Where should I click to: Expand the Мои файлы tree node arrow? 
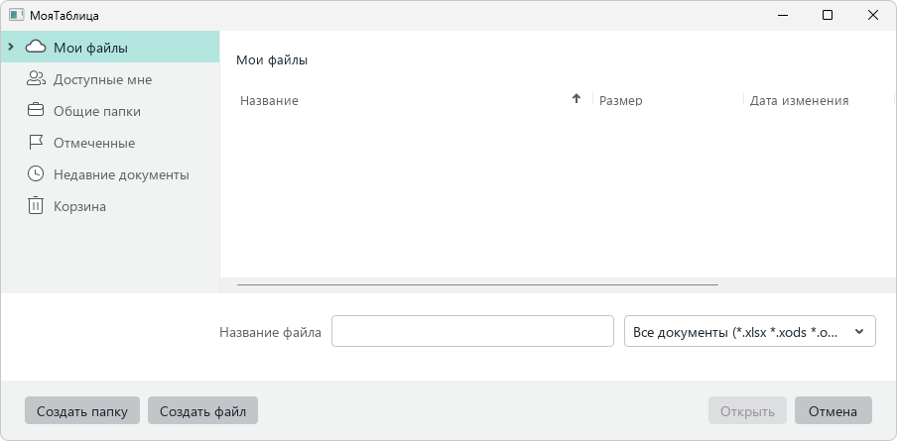point(10,47)
